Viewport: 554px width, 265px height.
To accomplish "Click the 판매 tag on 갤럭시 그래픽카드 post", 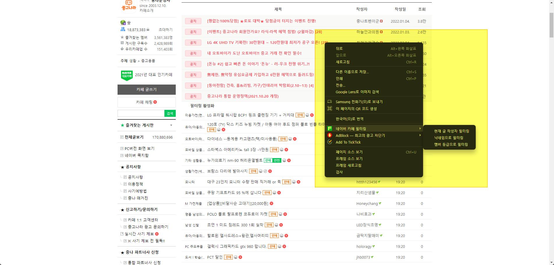I will 272,246.
